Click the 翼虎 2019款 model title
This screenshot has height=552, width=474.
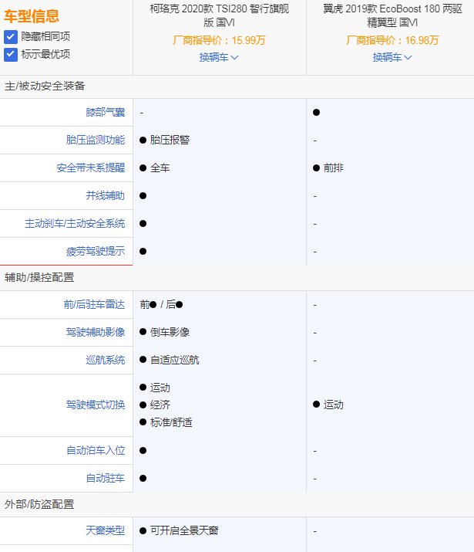[392, 15]
